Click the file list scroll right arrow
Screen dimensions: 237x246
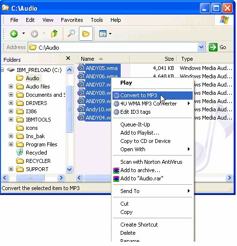click(229, 178)
